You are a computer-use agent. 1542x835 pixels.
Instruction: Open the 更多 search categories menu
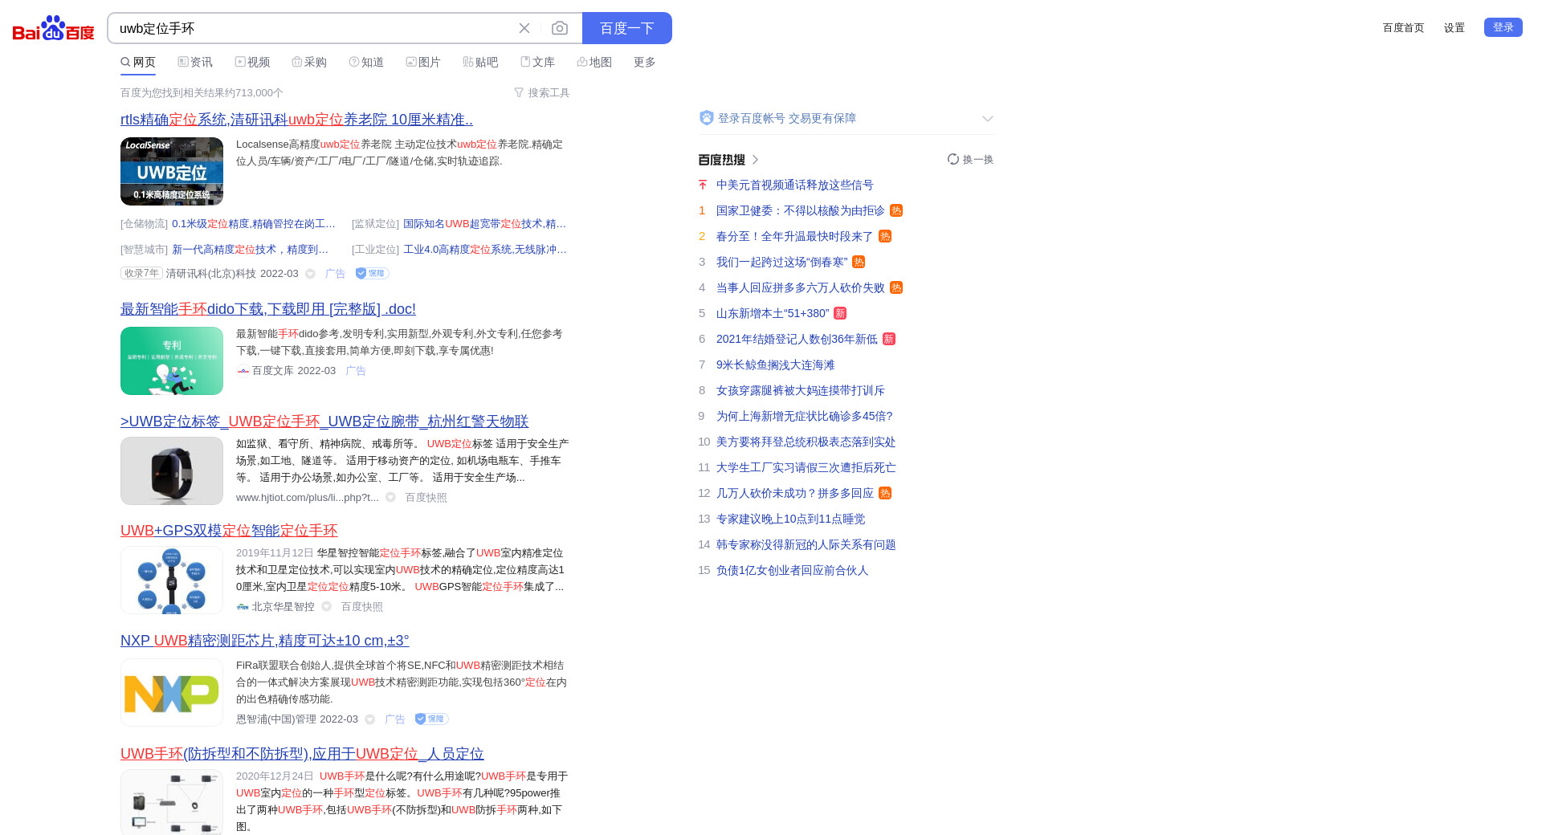pos(644,63)
